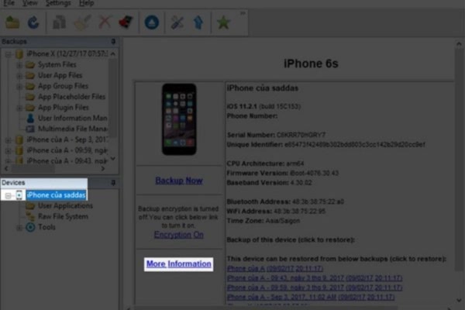Viewport: 465px width, 310px height.
Task: Click the red delete X toolbar icon
Action: click(x=104, y=22)
